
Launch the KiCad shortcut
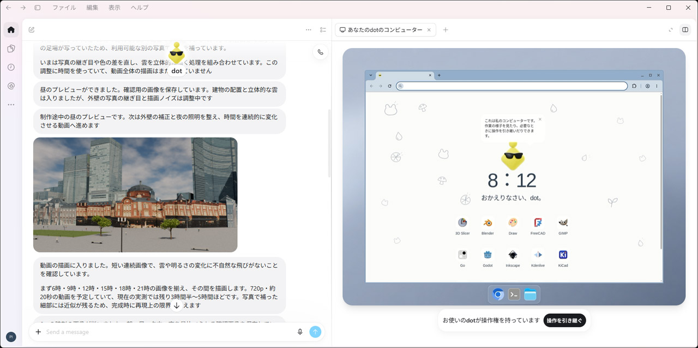point(563,258)
